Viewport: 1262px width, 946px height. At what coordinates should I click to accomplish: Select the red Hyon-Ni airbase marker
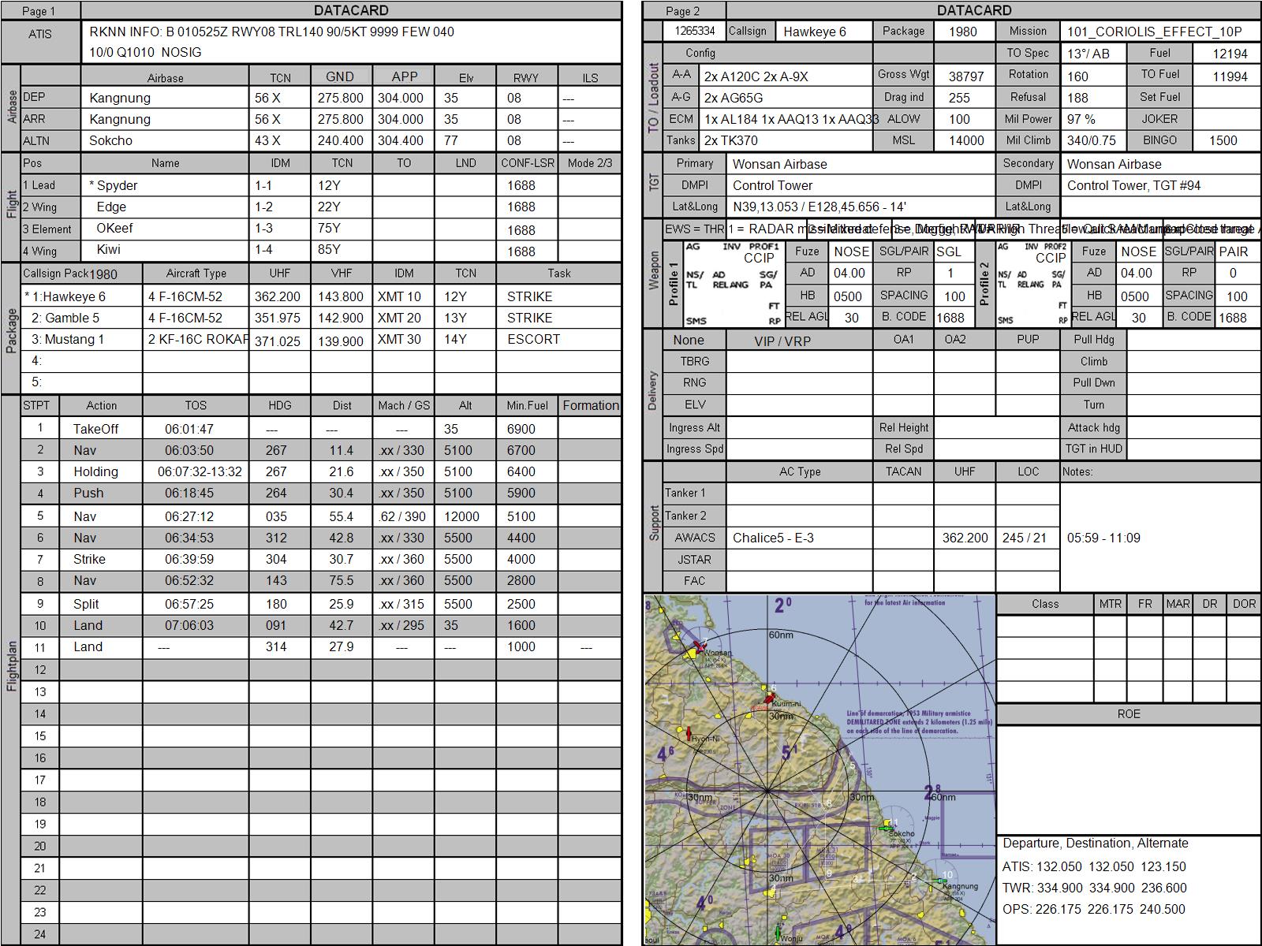click(x=689, y=733)
